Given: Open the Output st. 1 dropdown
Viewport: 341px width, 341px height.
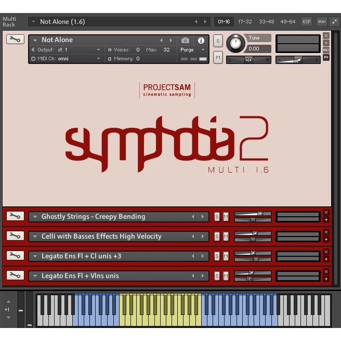Looking at the screenshot, I should click(98, 50).
